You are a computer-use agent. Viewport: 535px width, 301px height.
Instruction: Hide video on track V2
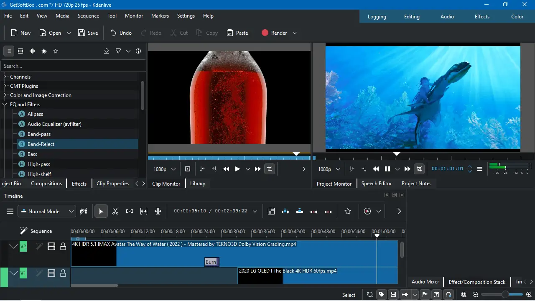click(x=51, y=247)
